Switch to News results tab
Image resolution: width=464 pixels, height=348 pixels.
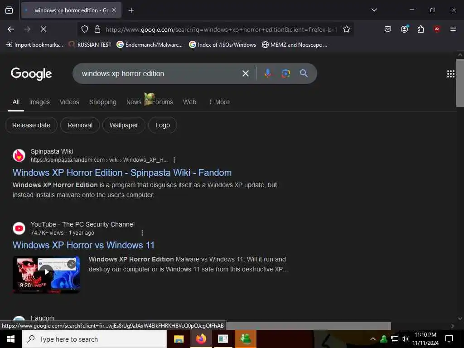tap(134, 102)
